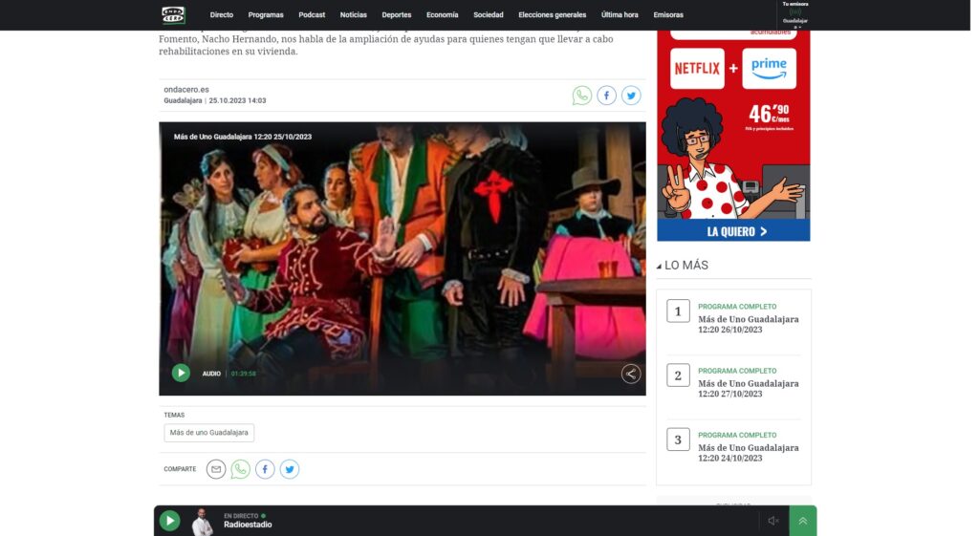
Task: Click the Onda Cero logo
Action: pyautogui.click(x=173, y=14)
